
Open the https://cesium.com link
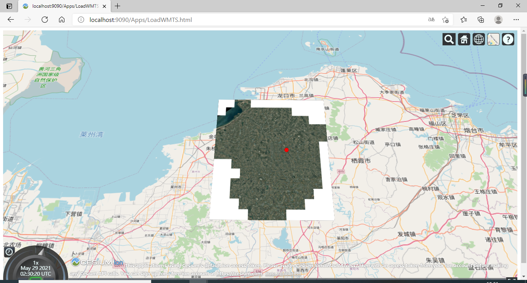(x=239, y=274)
